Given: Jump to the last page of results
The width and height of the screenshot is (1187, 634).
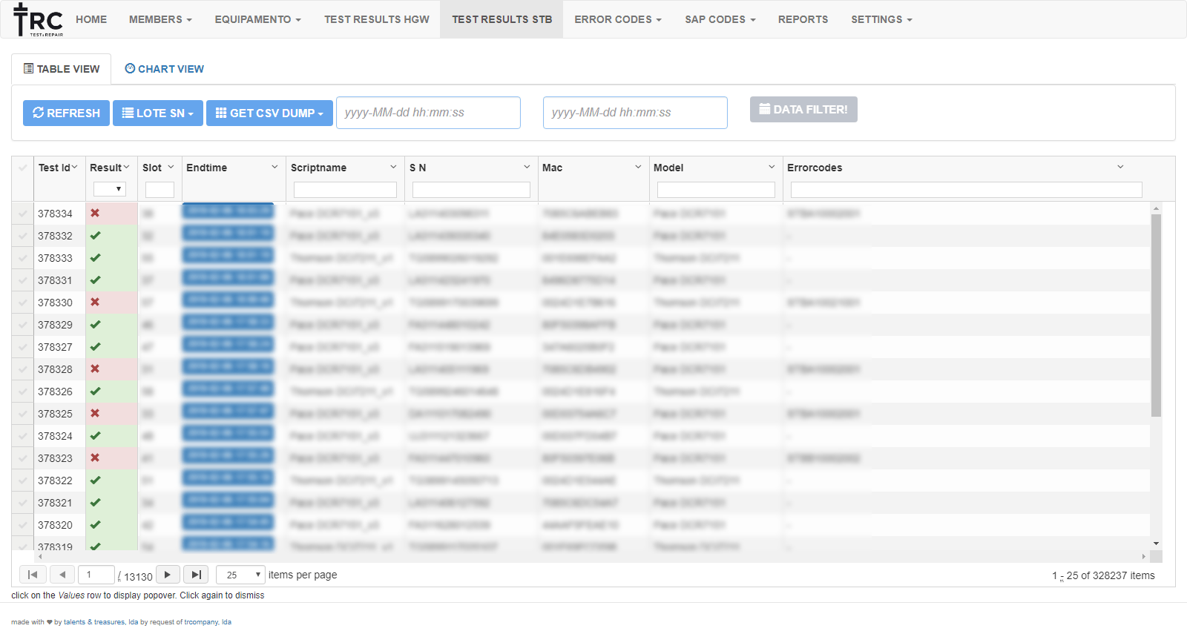Looking at the screenshot, I should click(x=196, y=575).
